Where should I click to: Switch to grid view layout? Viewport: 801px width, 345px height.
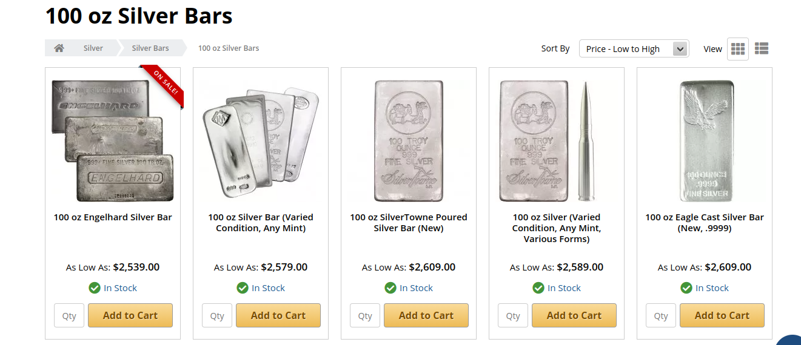(x=738, y=48)
